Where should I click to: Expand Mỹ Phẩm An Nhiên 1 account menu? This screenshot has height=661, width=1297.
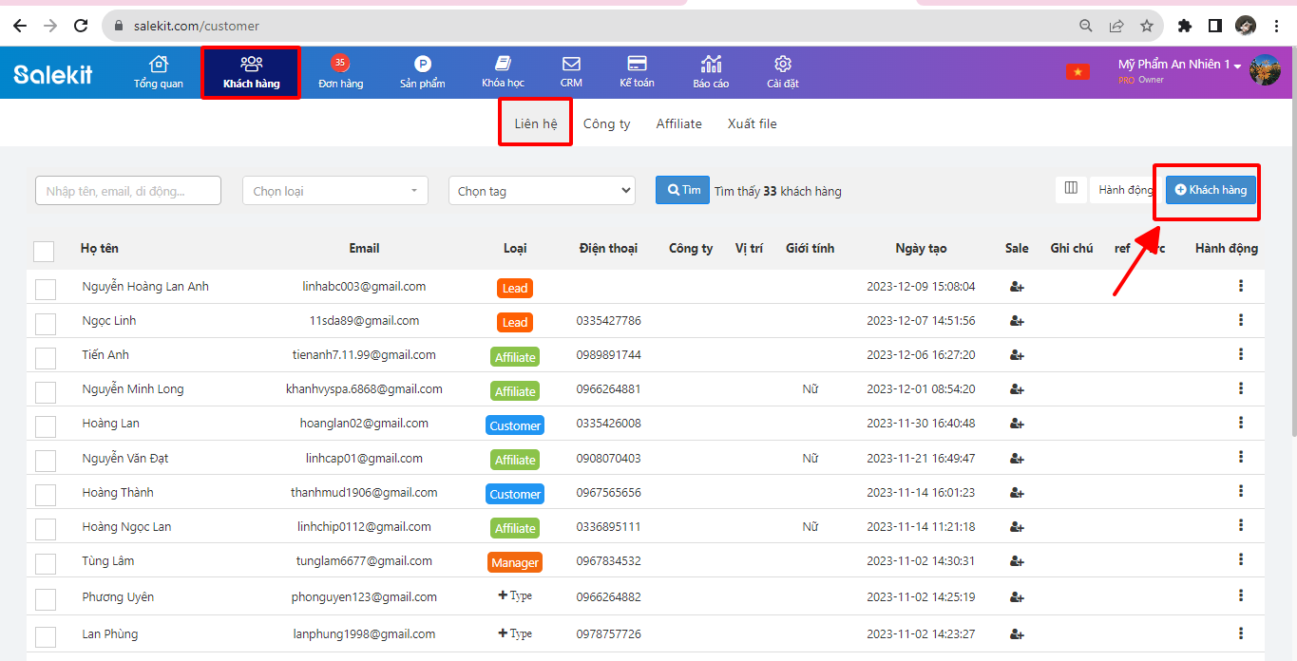point(1180,65)
